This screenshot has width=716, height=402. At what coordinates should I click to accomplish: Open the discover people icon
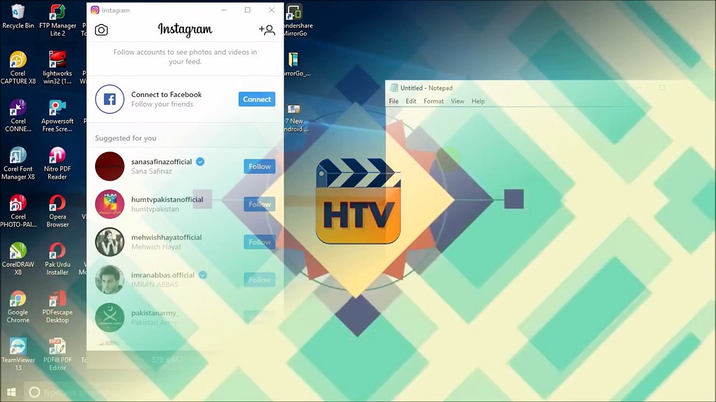pos(267,30)
